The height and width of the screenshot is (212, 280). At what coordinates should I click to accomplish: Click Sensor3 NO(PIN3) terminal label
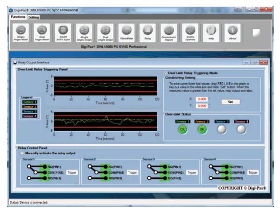(x=174, y=178)
